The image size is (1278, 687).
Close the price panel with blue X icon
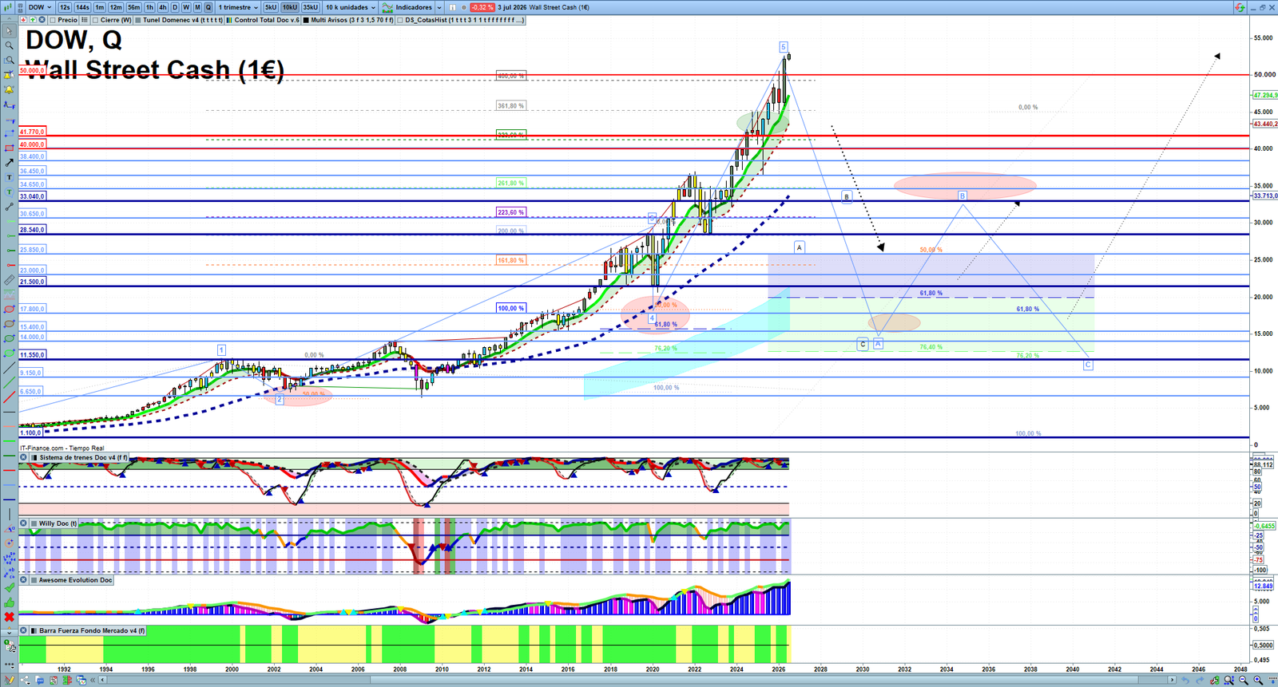pyautogui.click(x=42, y=20)
